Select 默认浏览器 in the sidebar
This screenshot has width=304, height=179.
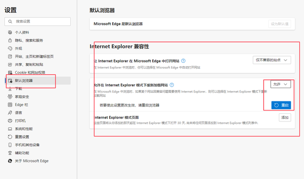[x=38, y=80]
